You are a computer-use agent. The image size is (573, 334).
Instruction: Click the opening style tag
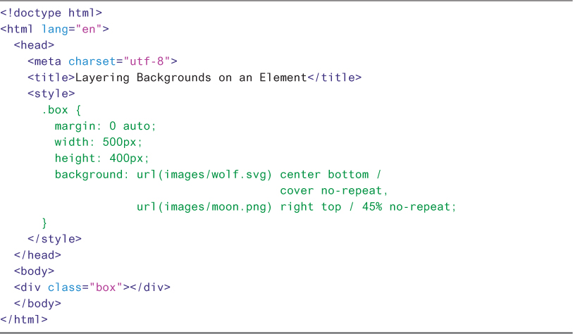click(x=51, y=93)
